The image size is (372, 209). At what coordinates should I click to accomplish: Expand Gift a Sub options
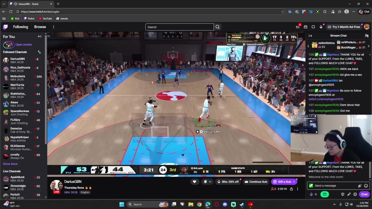click(x=294, y=182)
